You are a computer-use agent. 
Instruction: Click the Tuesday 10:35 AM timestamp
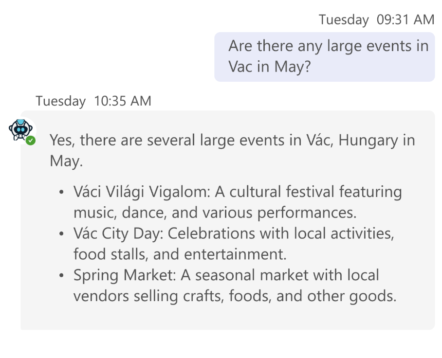(93, 101)
